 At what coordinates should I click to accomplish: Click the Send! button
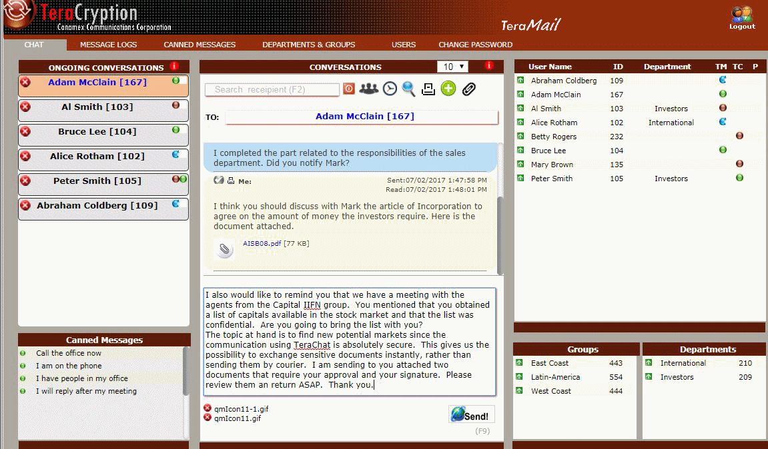coord(471,414)
